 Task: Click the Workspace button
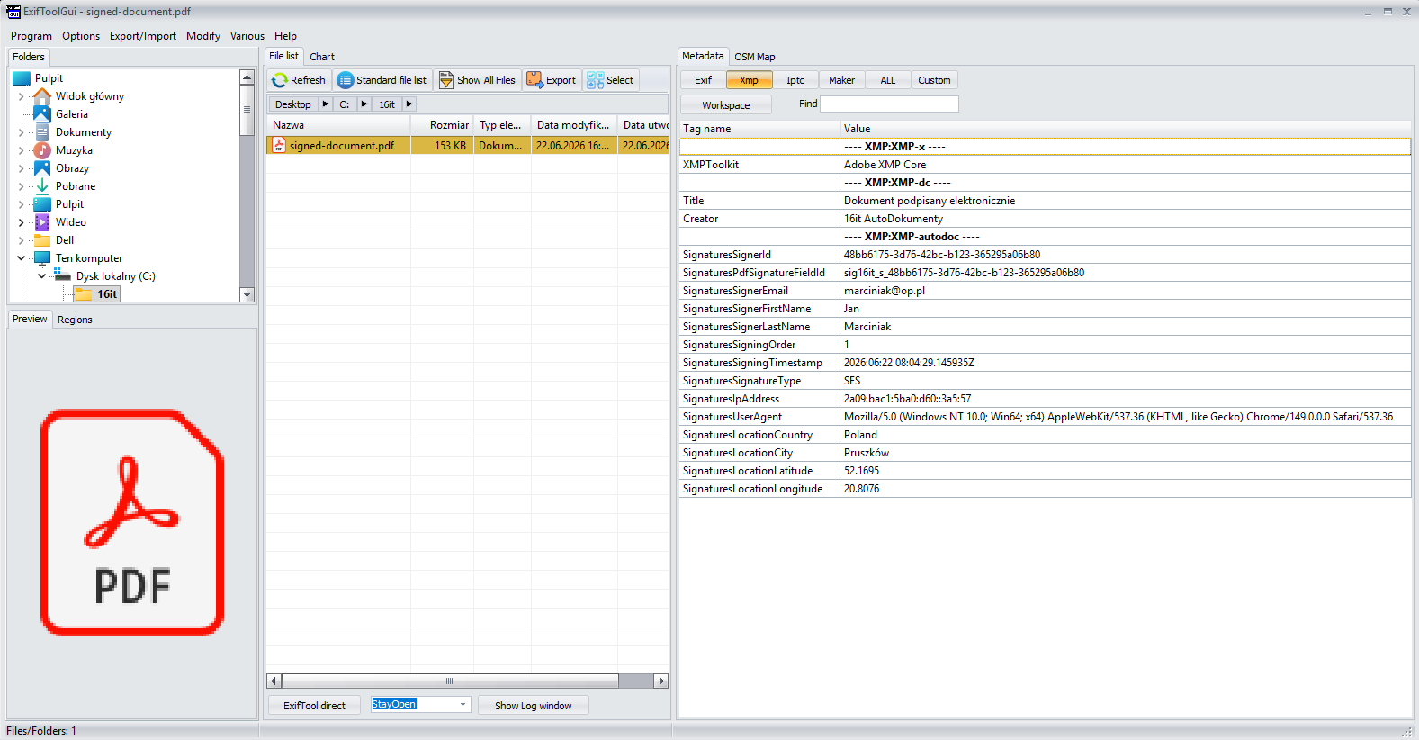[726, 105]
